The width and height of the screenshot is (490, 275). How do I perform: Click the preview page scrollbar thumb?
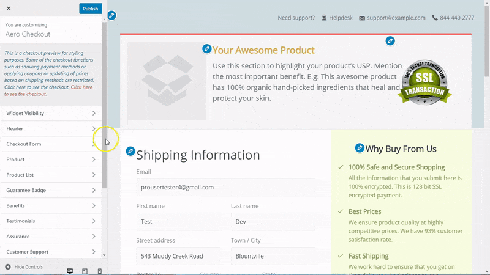pyautogui.click(x=487, y=41)
